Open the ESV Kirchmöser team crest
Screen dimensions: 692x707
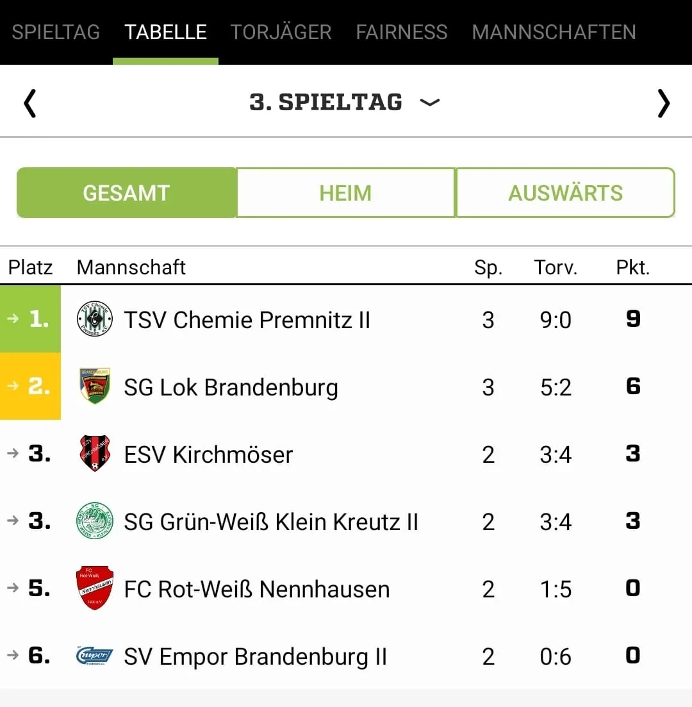tap(95, 454)
